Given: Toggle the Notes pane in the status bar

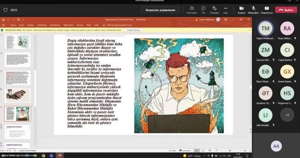Looking at the screenshot, I should 172,150.
